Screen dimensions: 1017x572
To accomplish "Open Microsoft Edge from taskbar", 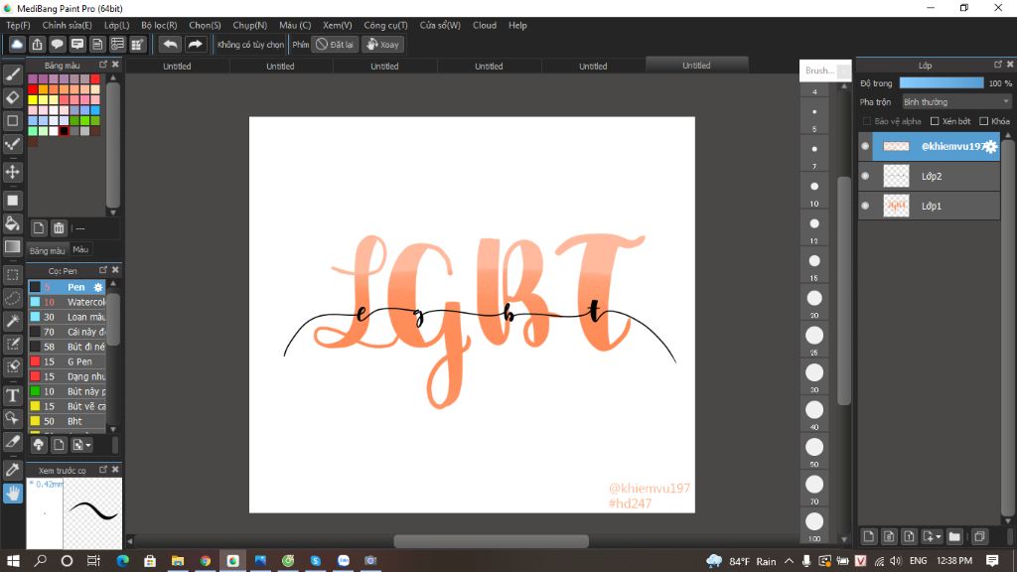I will click(x=122, y=560).
